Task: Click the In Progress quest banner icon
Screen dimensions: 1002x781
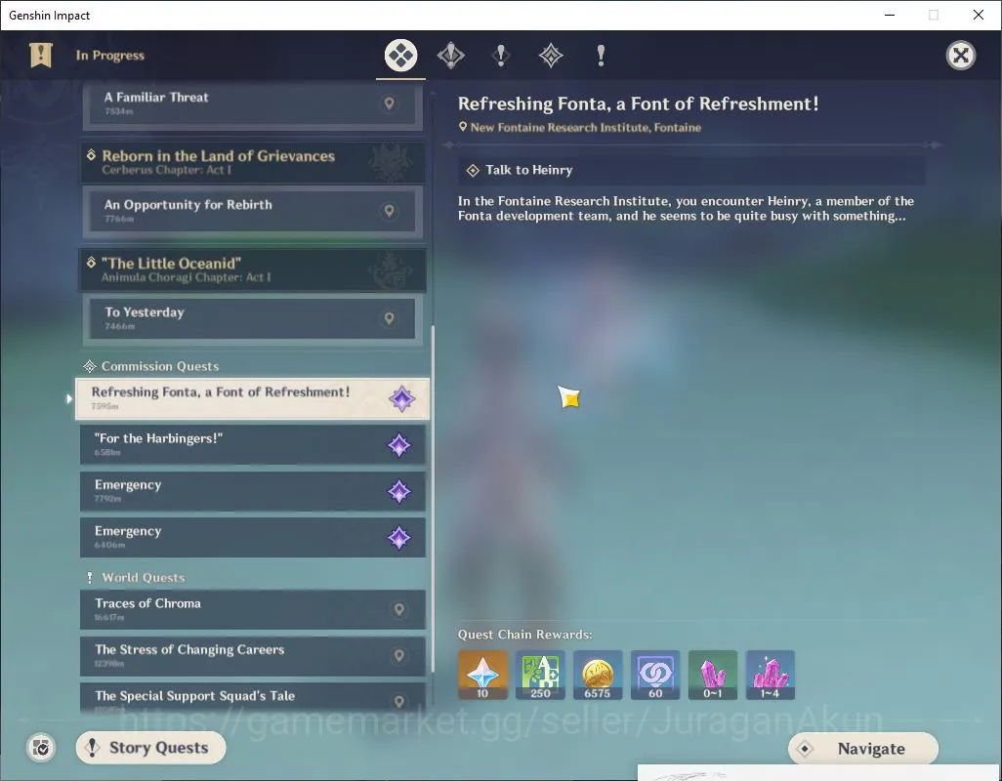Action: pyautogui.click(x=41, y=56)
